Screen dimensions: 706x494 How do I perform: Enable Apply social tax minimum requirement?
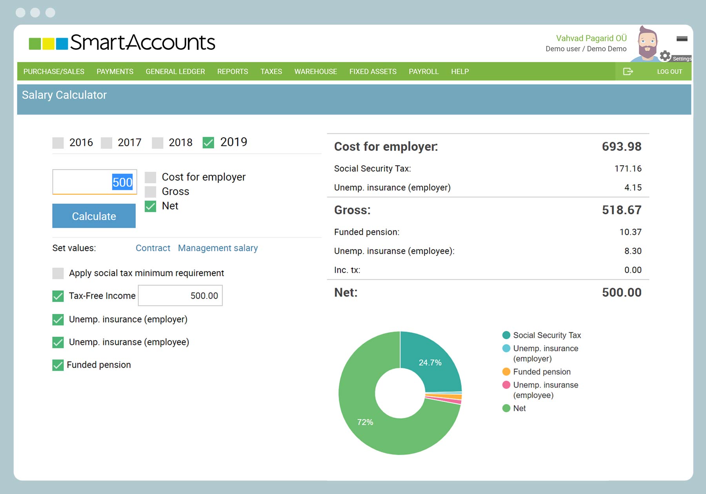[x=58, y=273]
